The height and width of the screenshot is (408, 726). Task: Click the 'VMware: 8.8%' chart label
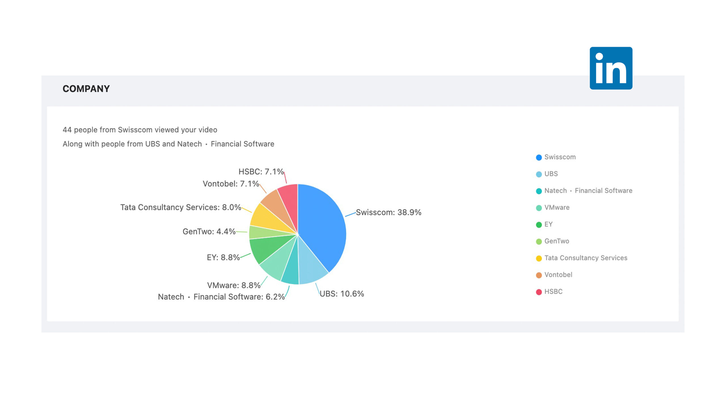coord(234,285)
